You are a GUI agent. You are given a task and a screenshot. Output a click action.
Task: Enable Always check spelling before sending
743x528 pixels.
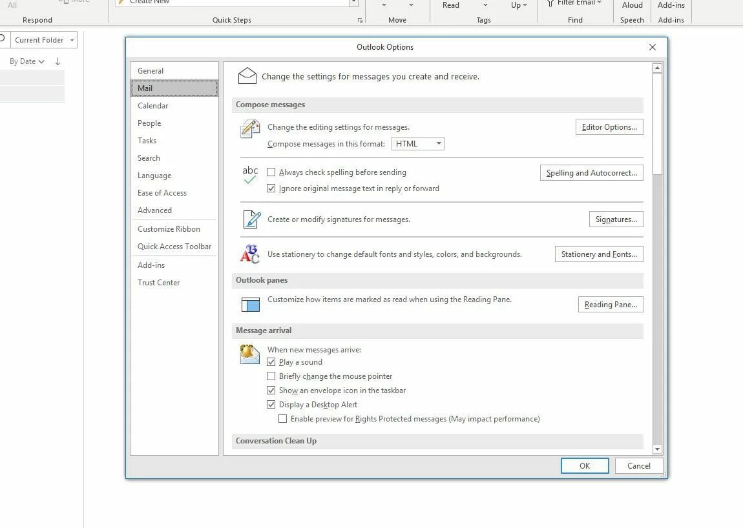(271, 172)
